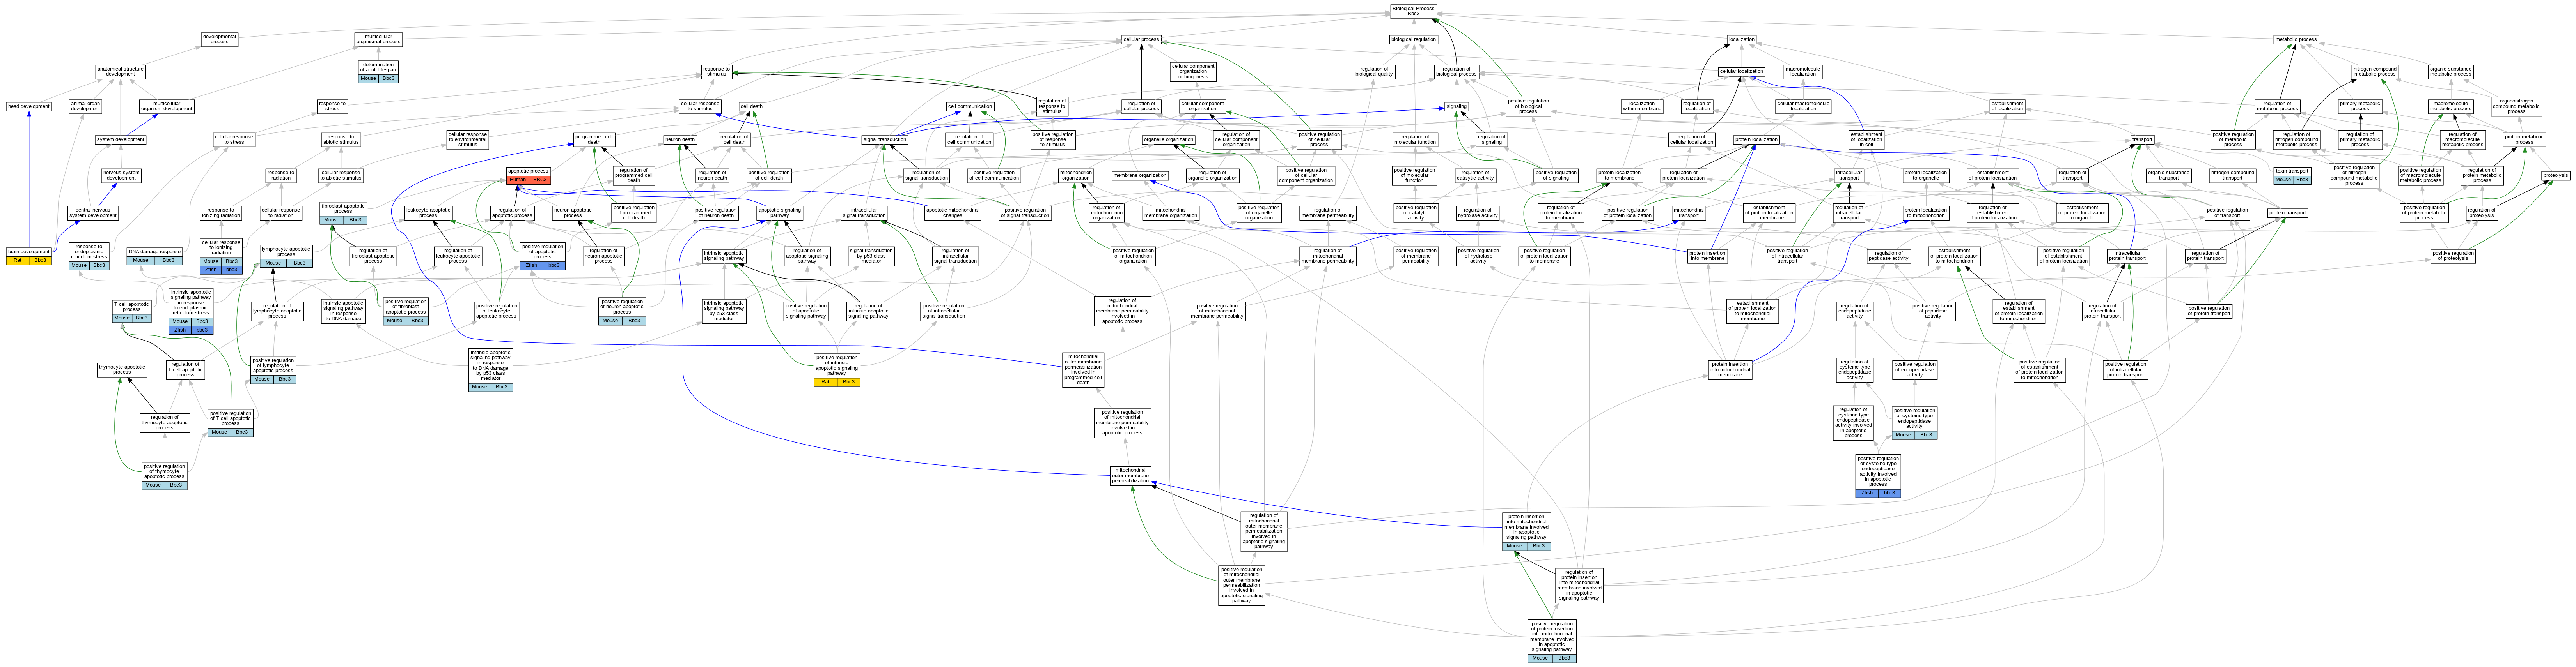Image resolution: width=2576 pixels, height=667 pixels.
Task: Click the 'regulation of peptidase activity' node
Action: pyautogui.click(x=1888, y=256)
